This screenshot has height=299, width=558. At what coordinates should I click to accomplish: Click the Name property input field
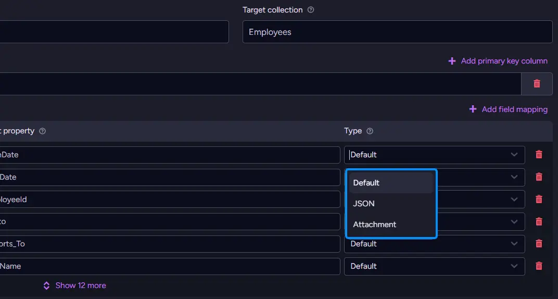[x=170, y=266]
